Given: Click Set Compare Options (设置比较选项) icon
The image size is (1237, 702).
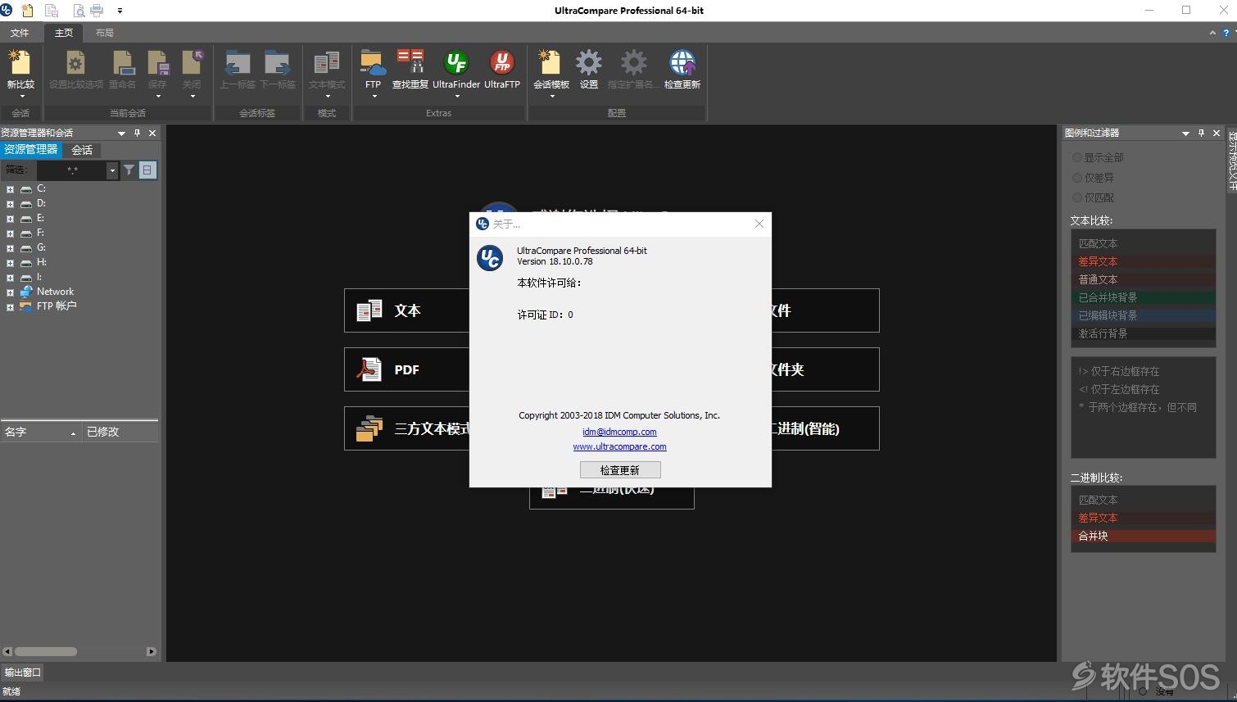Looking at the screenshot, I should point(76,70).
